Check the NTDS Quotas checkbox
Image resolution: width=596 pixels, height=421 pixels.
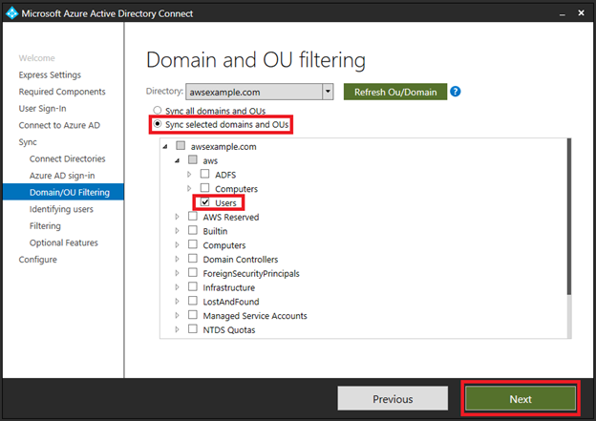(x=193, y=329)
